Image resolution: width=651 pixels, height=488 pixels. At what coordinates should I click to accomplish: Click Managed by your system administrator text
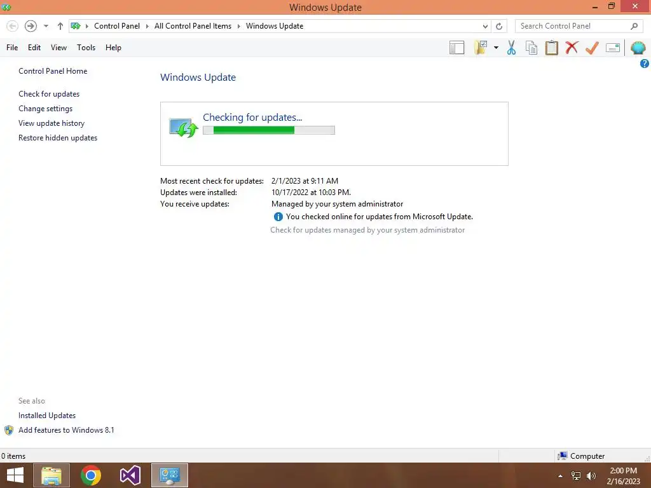point(337,204)
